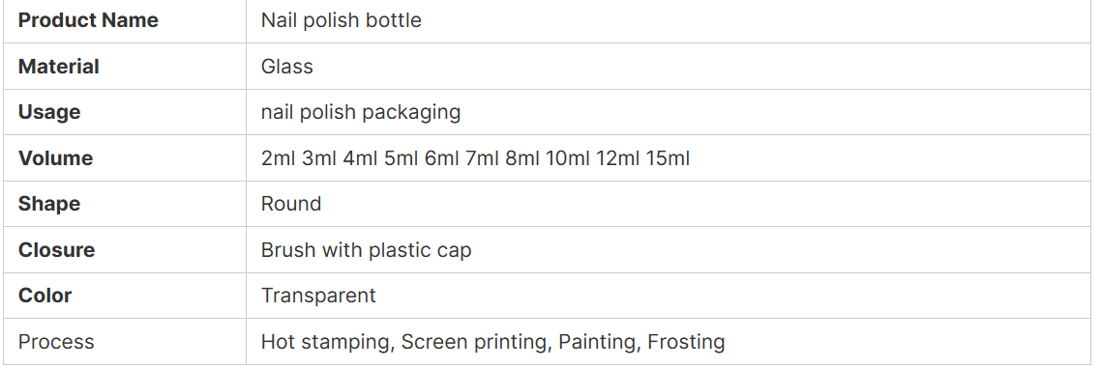Click the Process row label
The height and width of the screenshot is (368, 1101).
(56, 342)
